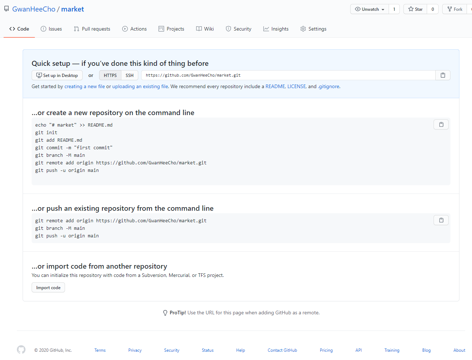This screenshot has width=472, height=360.
Task: Open the LICENSE recommendation link
Action: [x=296, y=86]
